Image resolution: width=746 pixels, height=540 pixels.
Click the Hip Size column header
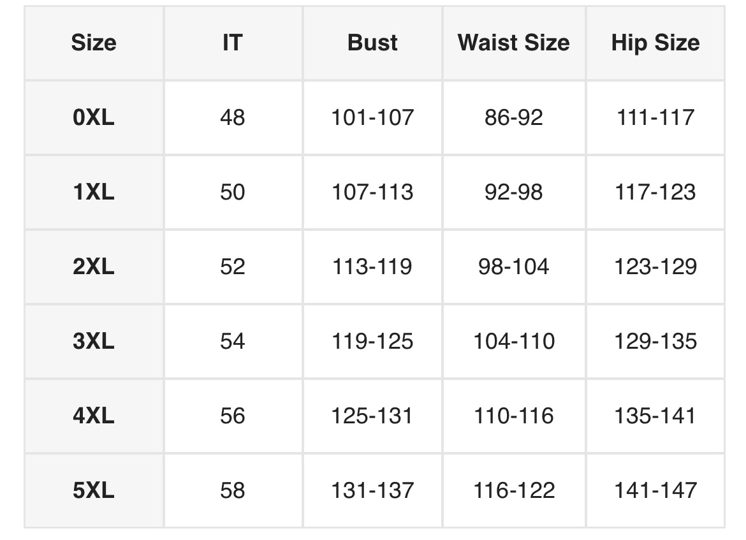[655, 43]
